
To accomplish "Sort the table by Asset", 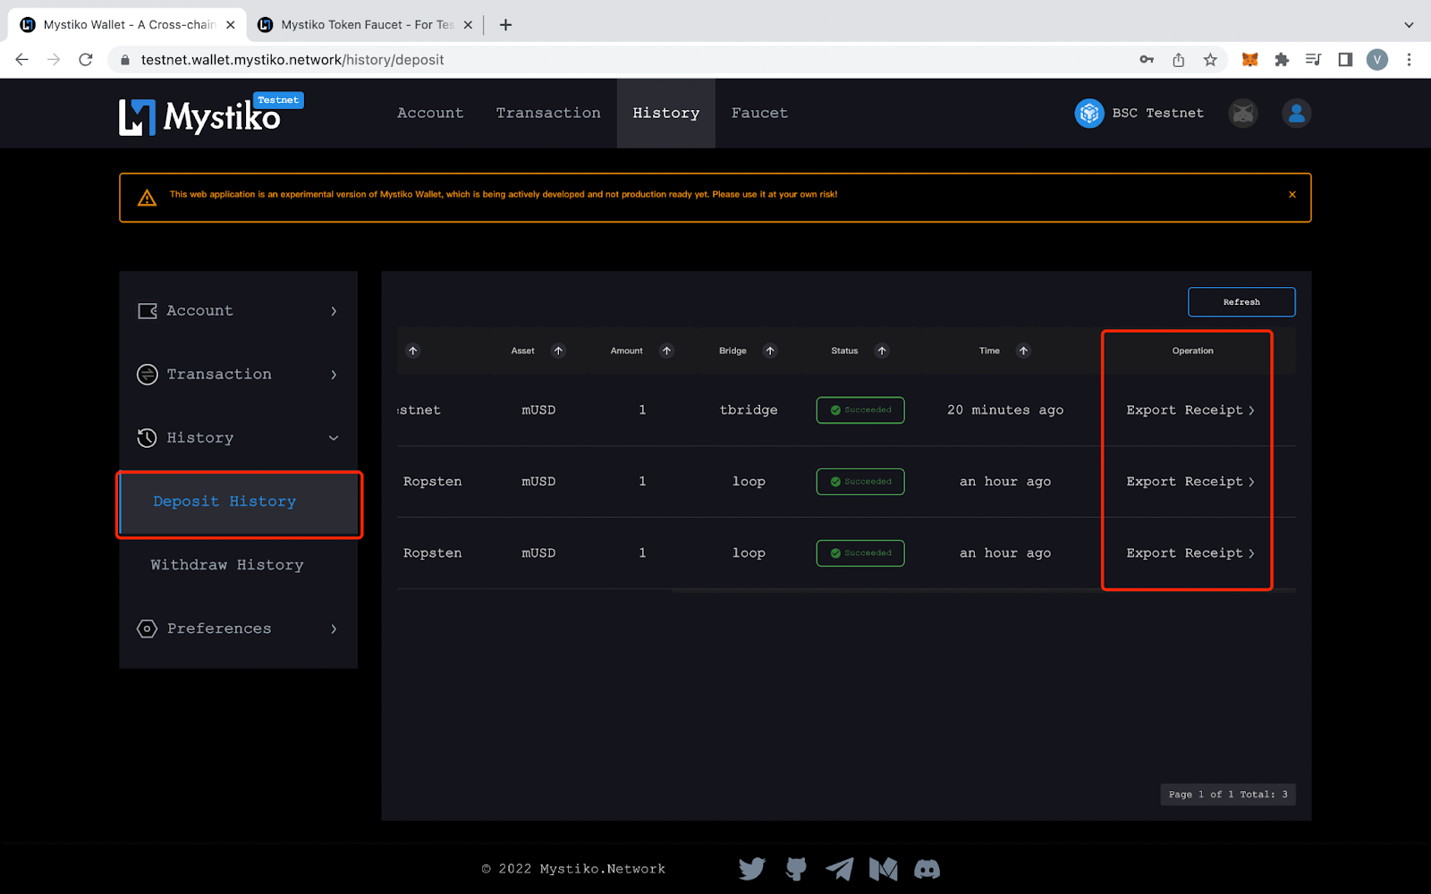I will [558, 350].
